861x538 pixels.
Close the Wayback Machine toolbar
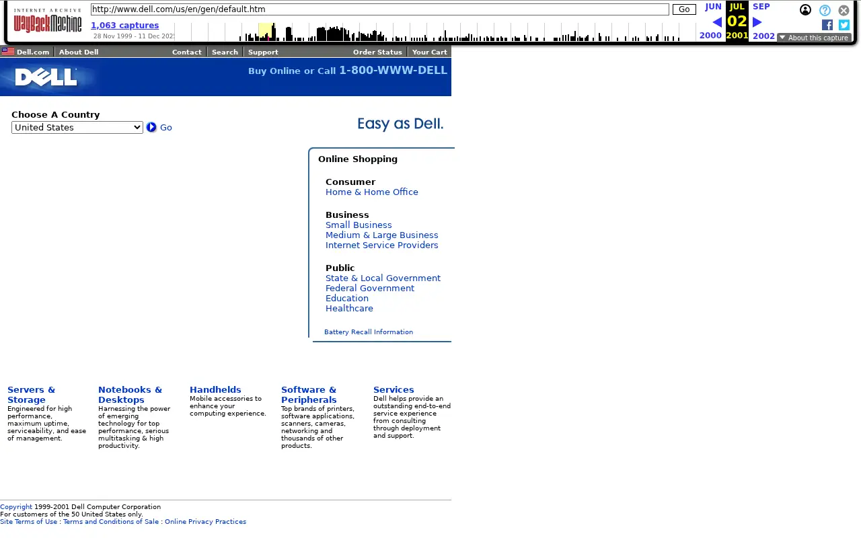point(844,10)
